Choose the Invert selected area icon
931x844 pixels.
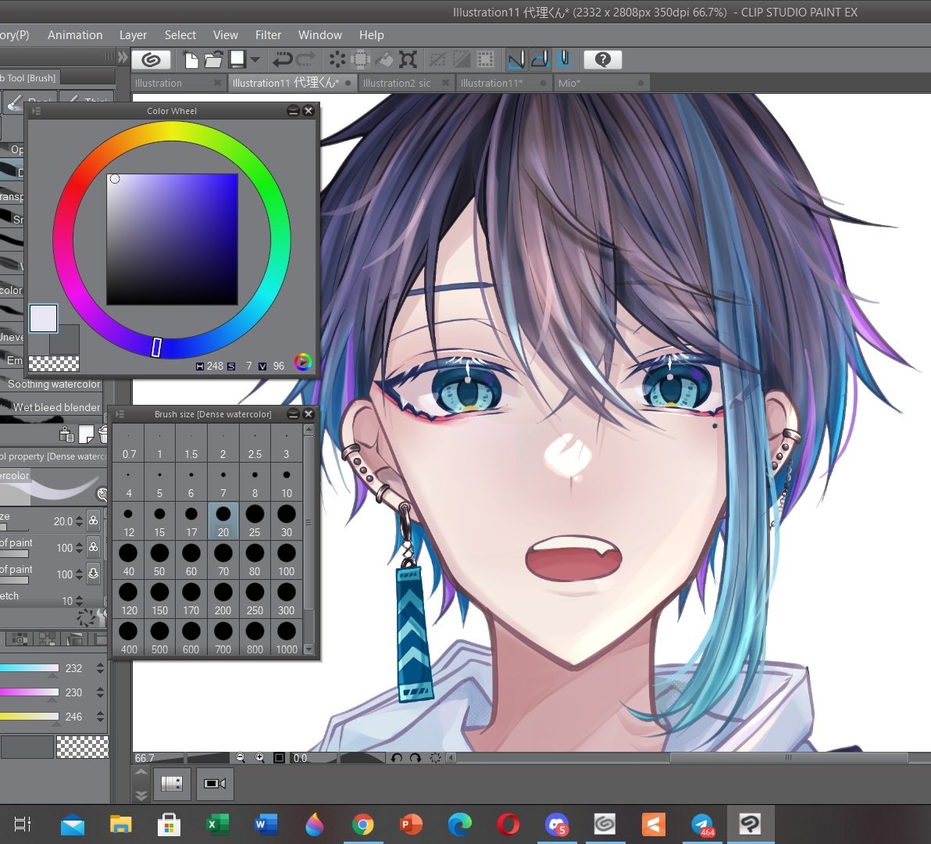[462, 59]
